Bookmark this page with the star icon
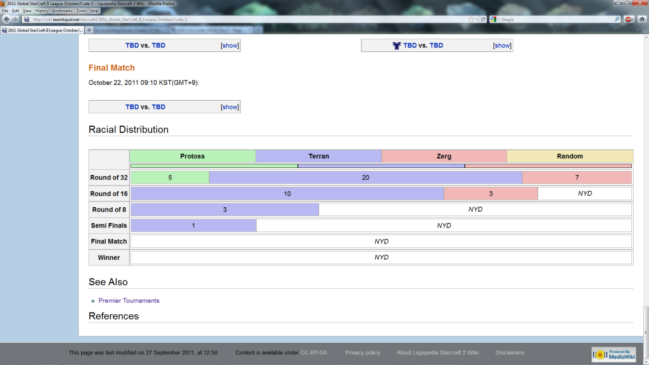Viewport: 649px width, 365px height. click(x=471, y=20)
